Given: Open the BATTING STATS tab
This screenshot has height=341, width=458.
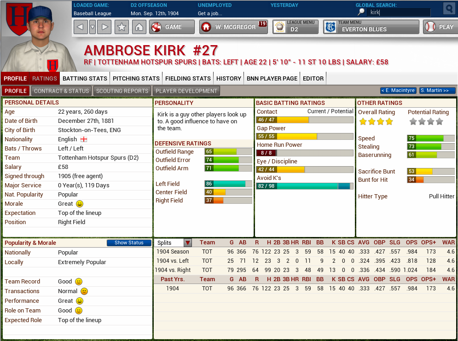Looking at the screenshot, I should tap(85, 79).
